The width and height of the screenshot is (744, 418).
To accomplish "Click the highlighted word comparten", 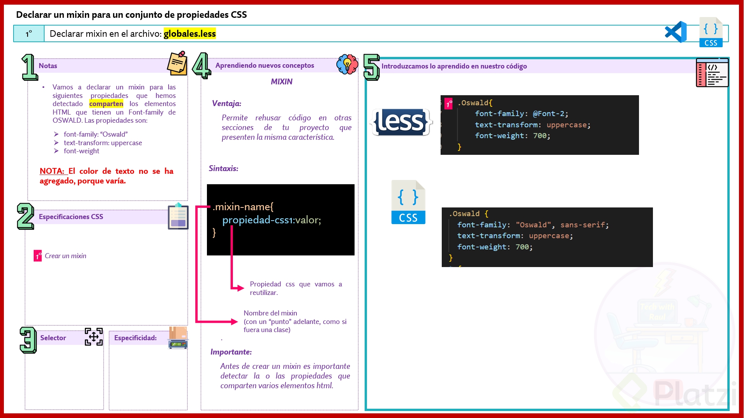I will pyautogui.click(x=106, y=104).
